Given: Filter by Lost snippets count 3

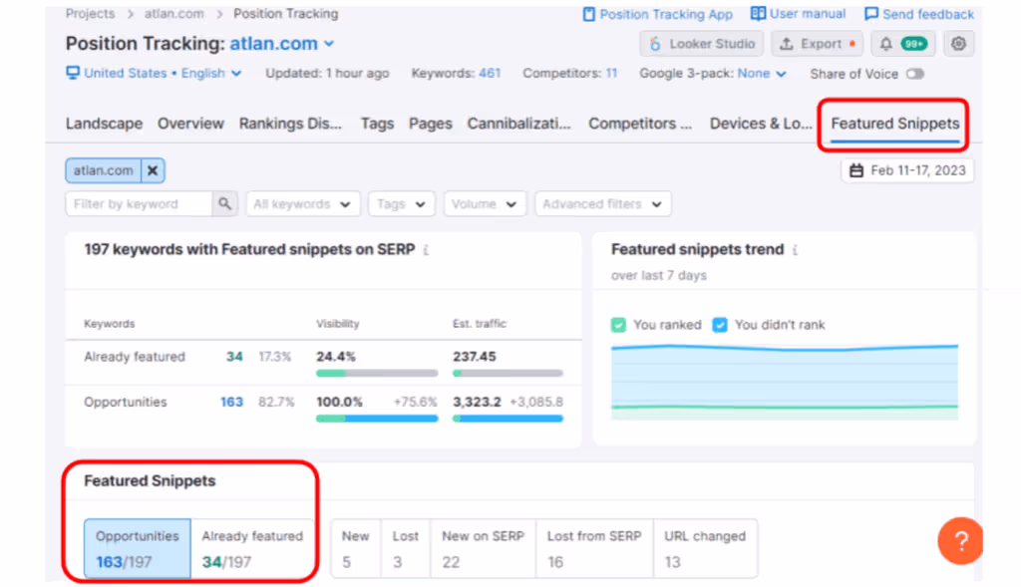Looking at the screenshot, I should tap(405, 548).
